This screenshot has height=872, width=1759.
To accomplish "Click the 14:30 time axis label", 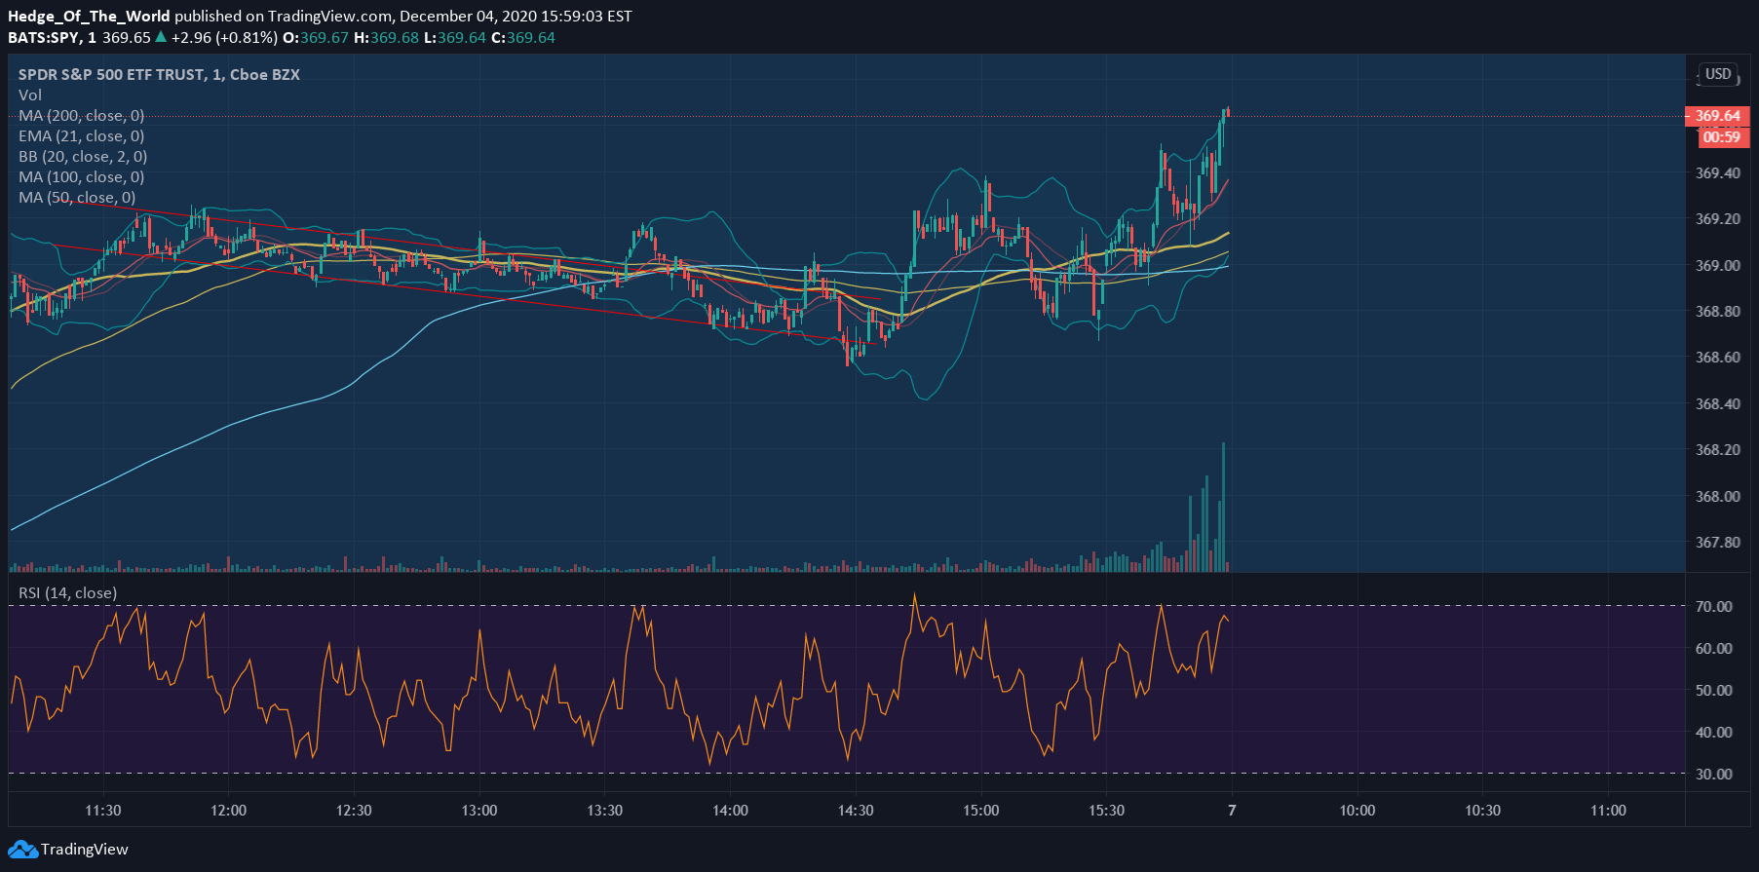I will pos(856,811).
